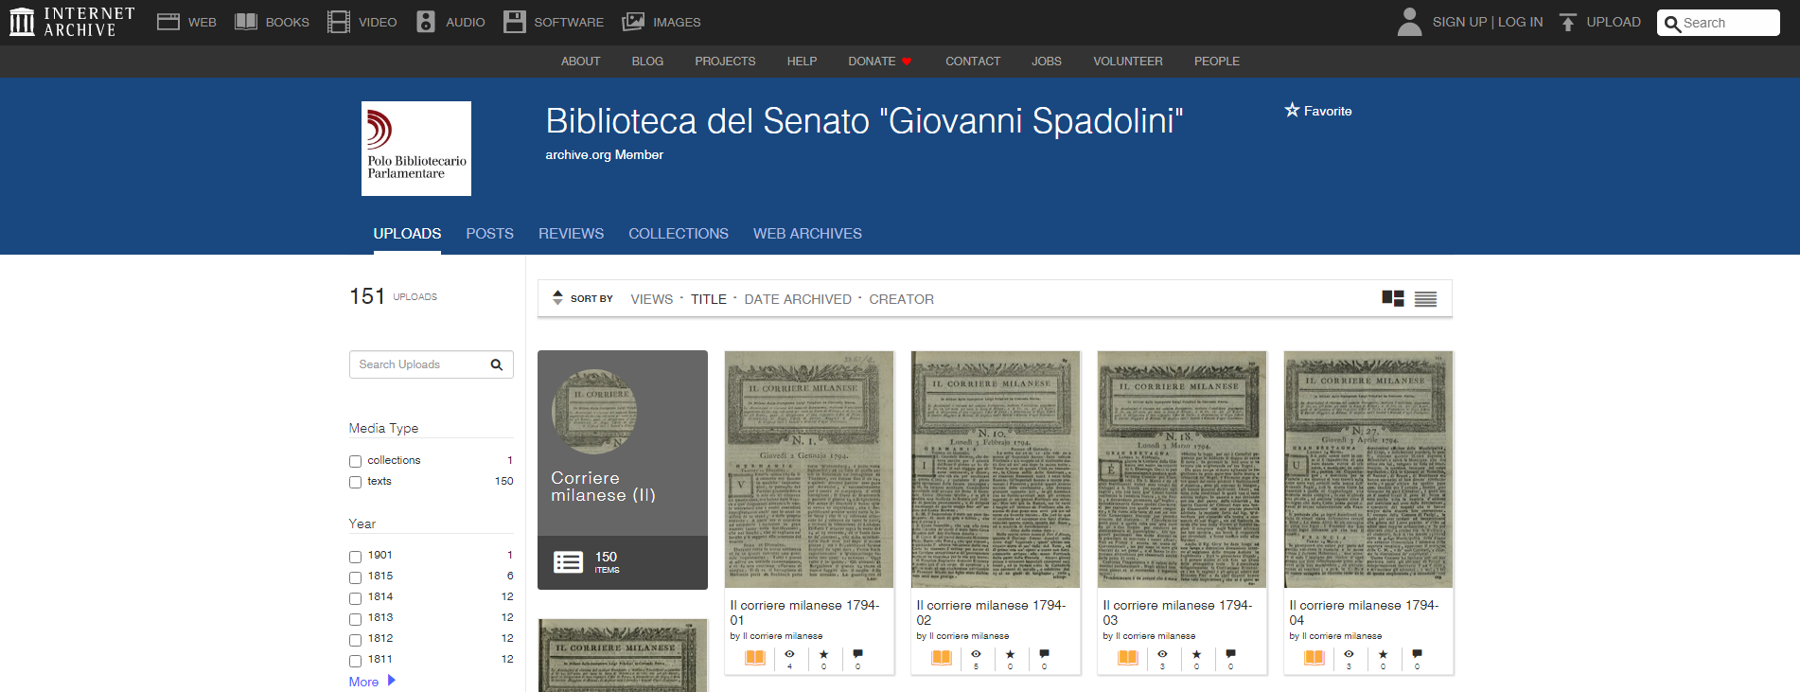Open the Web Archives tab
The image size is (1800, 692).
[x=807, y=234]
